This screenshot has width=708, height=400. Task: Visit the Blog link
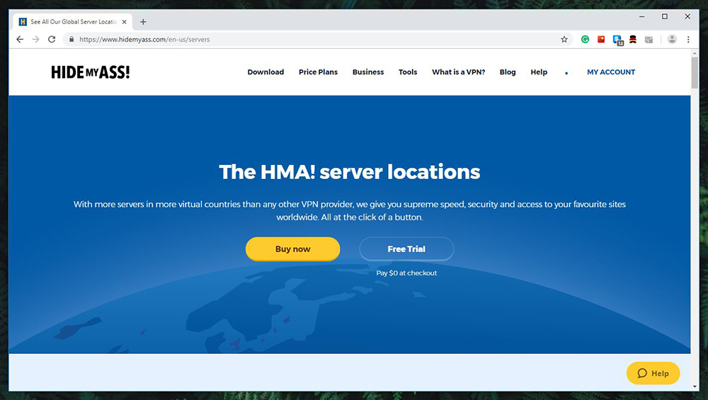508,72
